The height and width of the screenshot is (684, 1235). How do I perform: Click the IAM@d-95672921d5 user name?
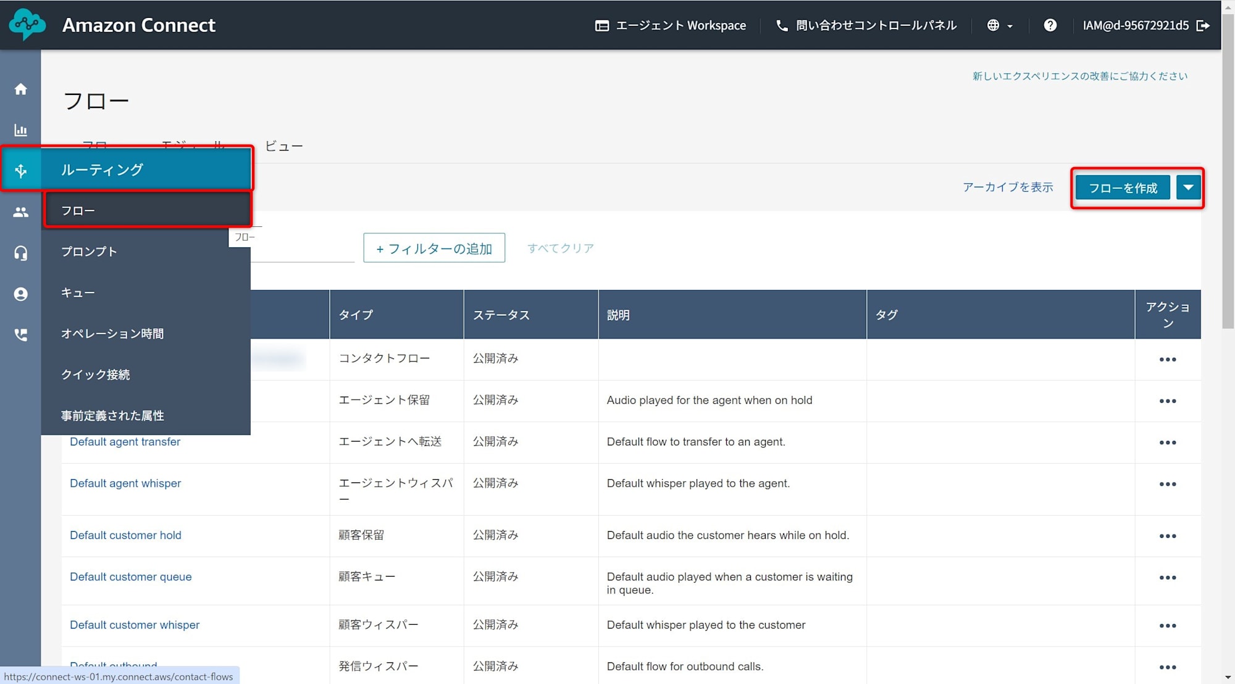click(1136, 25)
